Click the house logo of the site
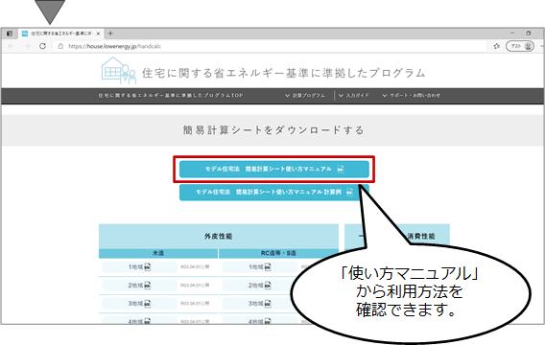545x345 pixels. point(119,71)
